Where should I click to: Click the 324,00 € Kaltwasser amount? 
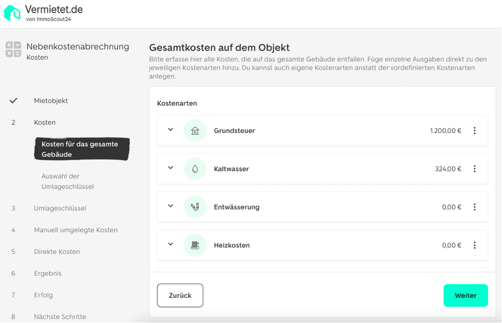[448, 169]
